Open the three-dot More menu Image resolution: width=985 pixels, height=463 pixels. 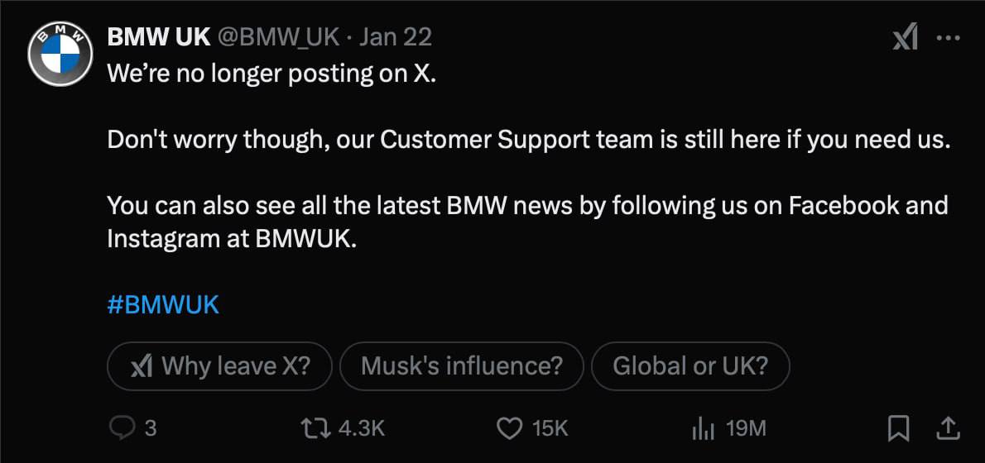click(x=948, y=38)
